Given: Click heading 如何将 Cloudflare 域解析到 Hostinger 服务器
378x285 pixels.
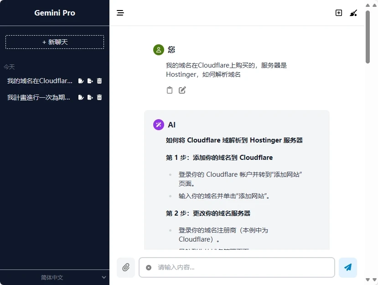Looking at the screenshot, I should (234, 140).
